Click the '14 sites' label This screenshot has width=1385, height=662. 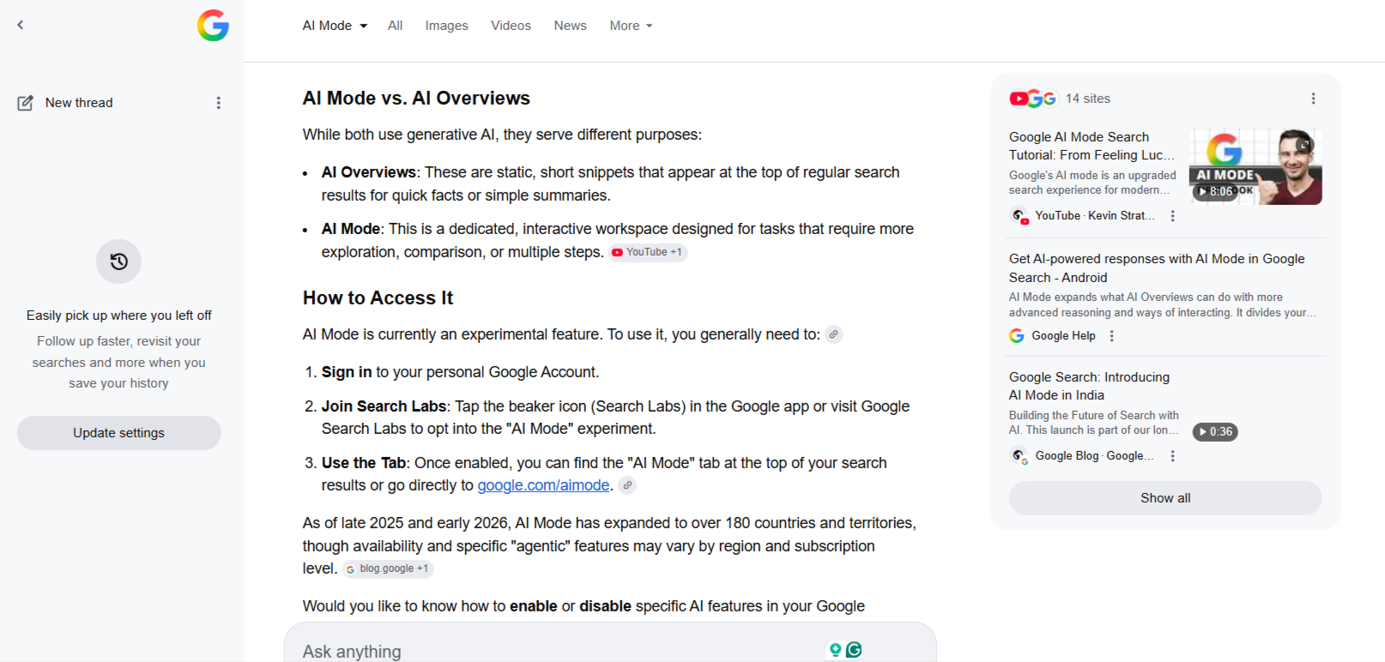coord(1088,99)
